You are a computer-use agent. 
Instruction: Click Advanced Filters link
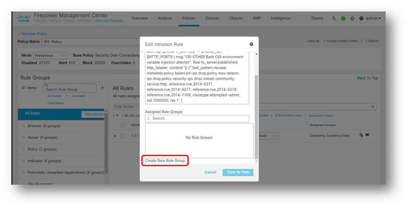[x=321, y=115]
